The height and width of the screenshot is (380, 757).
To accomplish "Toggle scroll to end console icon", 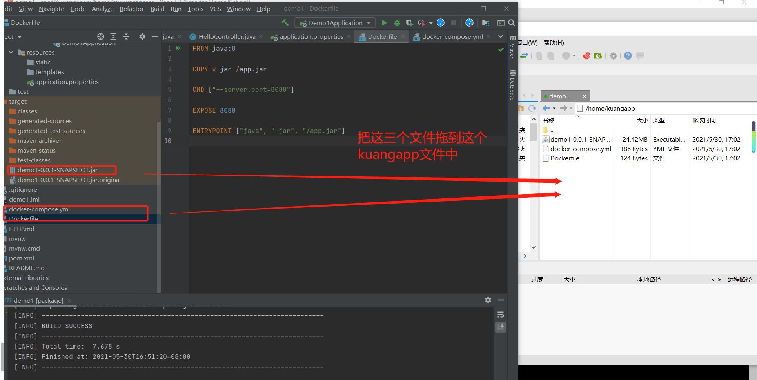I will coord(501,327).
